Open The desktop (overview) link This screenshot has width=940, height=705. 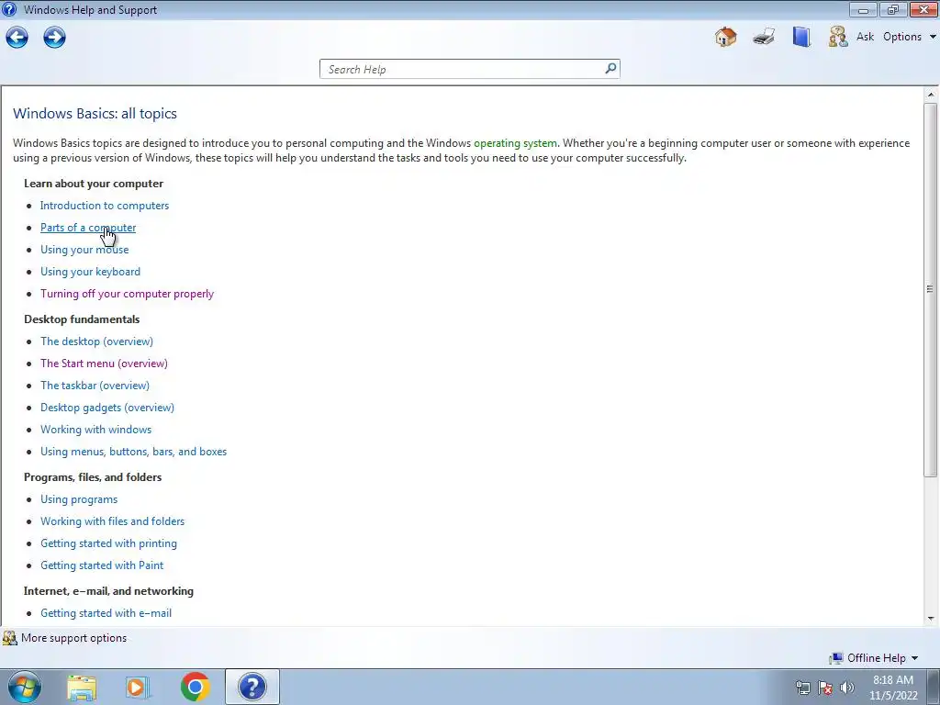coord(96,341)
